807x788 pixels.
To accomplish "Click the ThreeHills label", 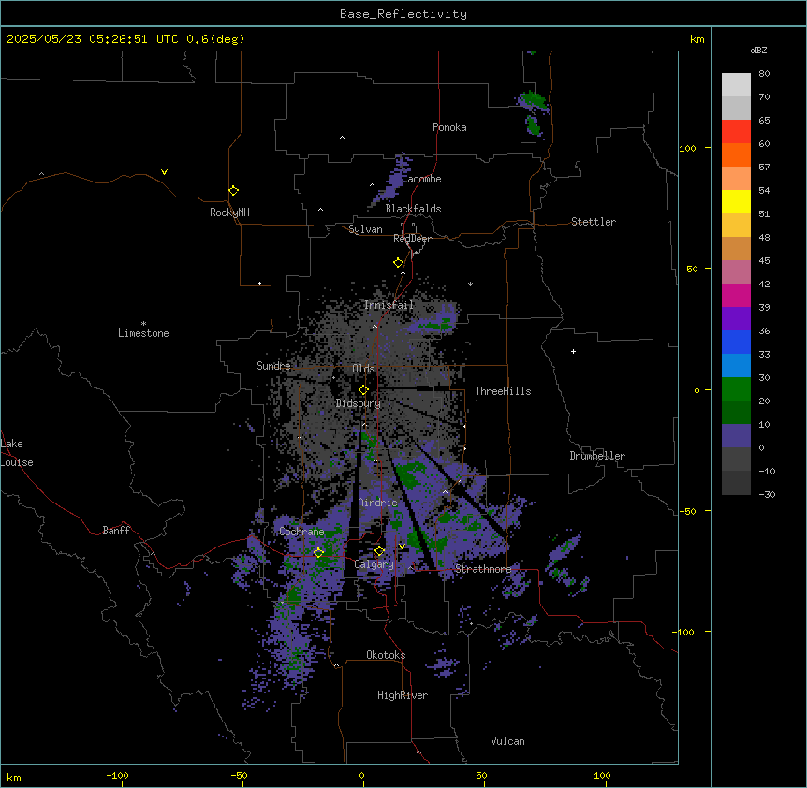I will click(x=503, y=391).
